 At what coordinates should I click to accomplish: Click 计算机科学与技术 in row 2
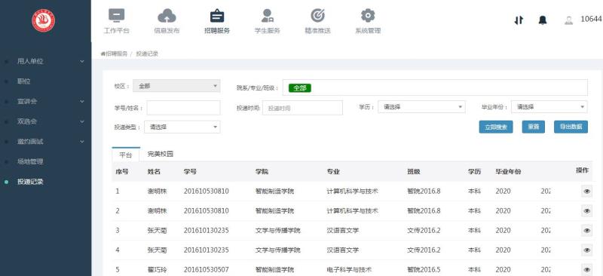click(352, 211)
